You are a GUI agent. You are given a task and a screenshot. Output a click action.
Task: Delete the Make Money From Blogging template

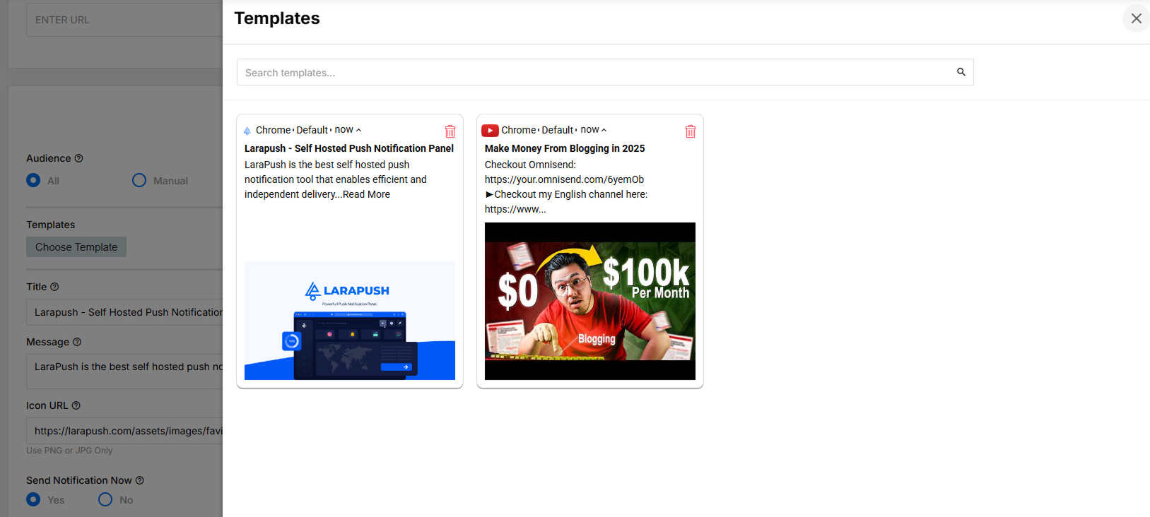click(691, 131)
